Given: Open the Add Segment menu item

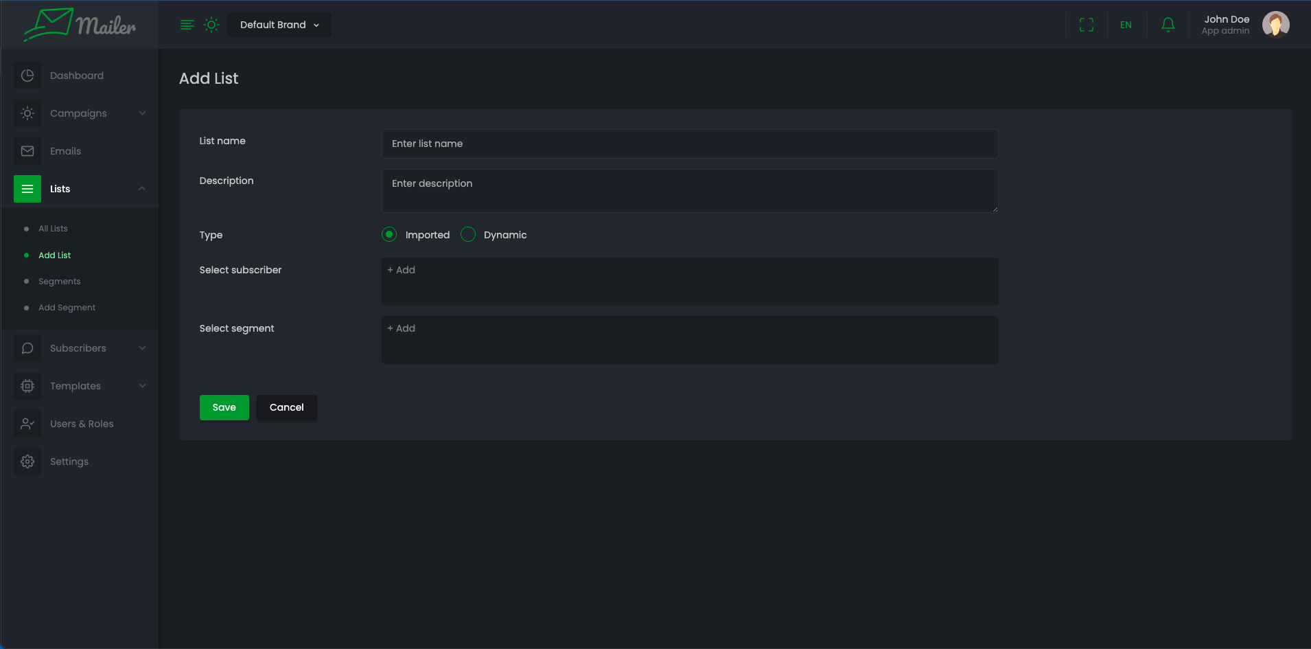Looking at the screenshot, I should (x=67, y=308).
